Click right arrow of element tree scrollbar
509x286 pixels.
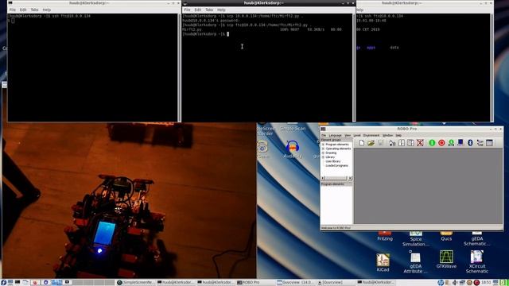(x=350, y=178)
